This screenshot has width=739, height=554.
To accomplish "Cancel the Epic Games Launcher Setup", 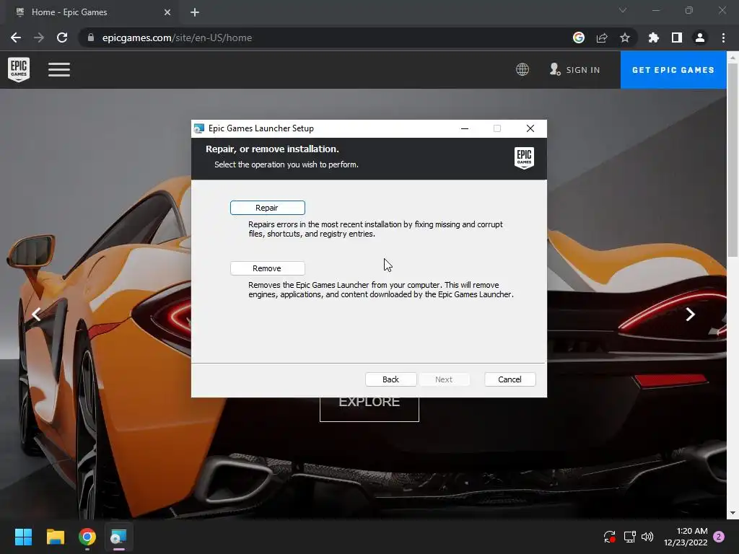I will (x=510, y=379).
